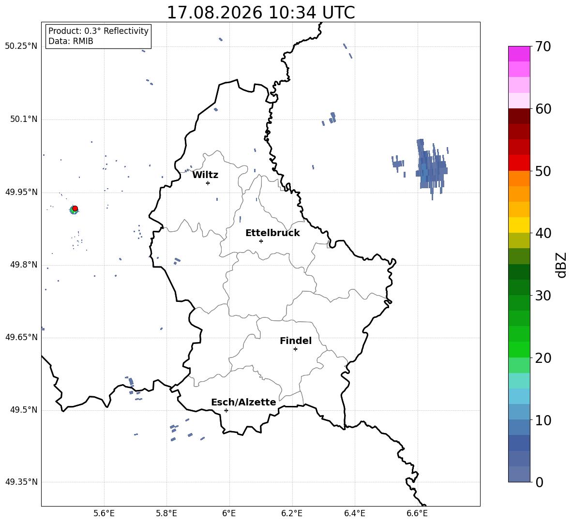
Task: Click the blue 10 dBZ colorbar band
Action: tap(519, 412)
